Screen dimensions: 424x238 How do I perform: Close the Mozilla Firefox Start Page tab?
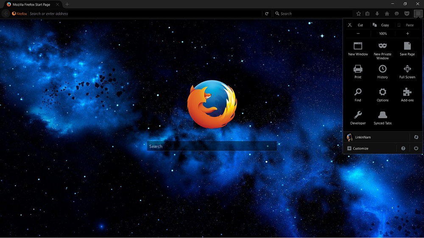57,4
